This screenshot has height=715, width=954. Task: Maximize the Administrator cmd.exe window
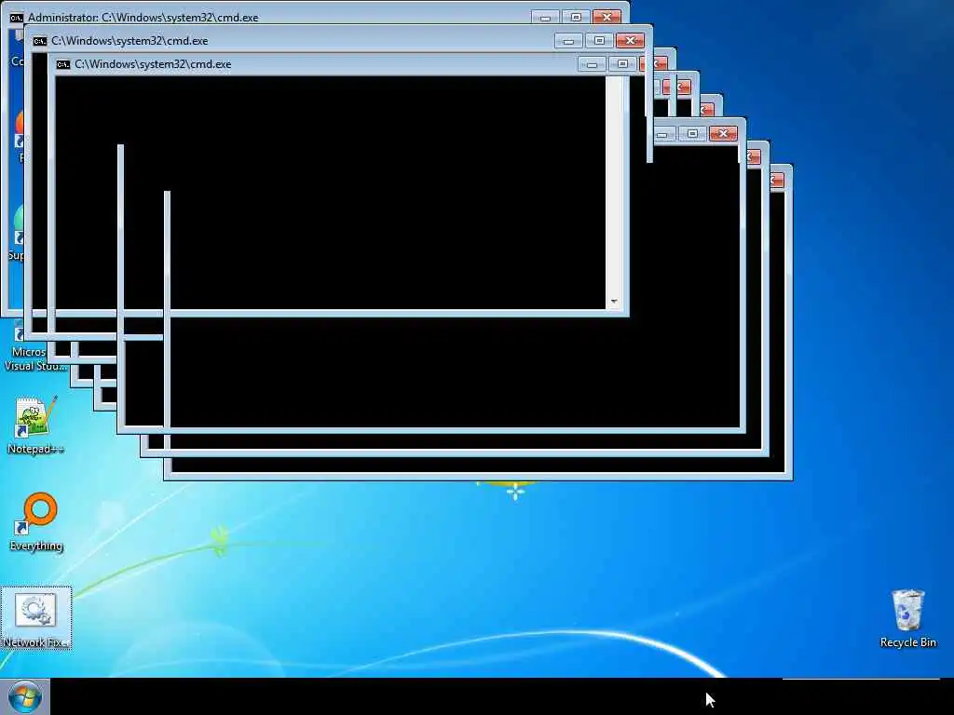point(576,18)
